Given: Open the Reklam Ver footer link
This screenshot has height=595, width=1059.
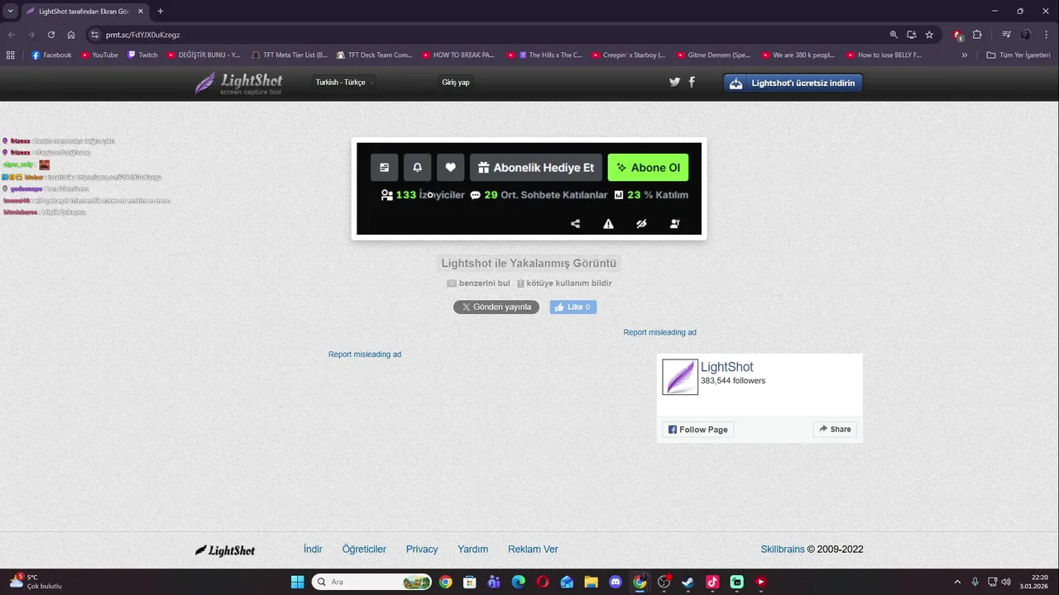Looking at the screenshot, I should [533, 550].
